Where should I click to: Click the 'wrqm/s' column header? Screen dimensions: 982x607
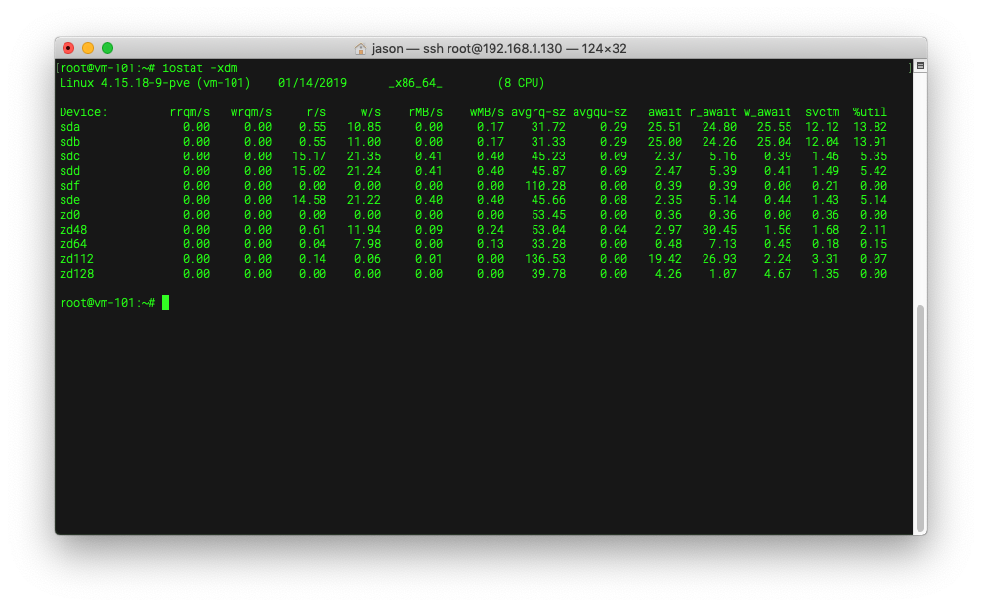tap(251, 112)
